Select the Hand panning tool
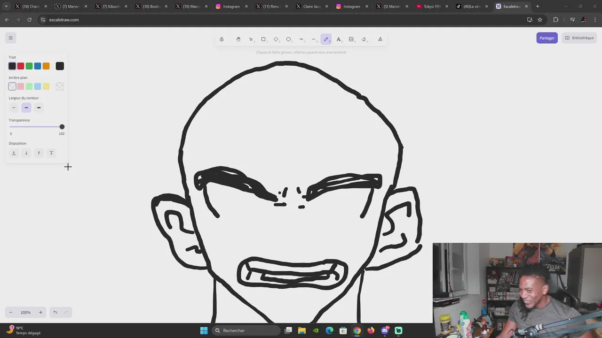This screenshot has width=602, height=338. point(238,39)
